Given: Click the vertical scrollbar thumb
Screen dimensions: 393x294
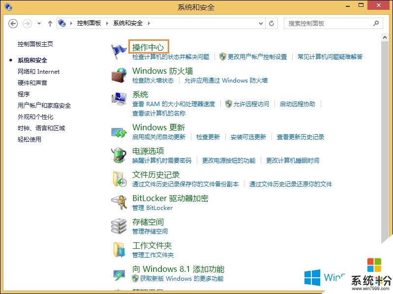Looking at the screenshot, I should click(x=385, y=142).
